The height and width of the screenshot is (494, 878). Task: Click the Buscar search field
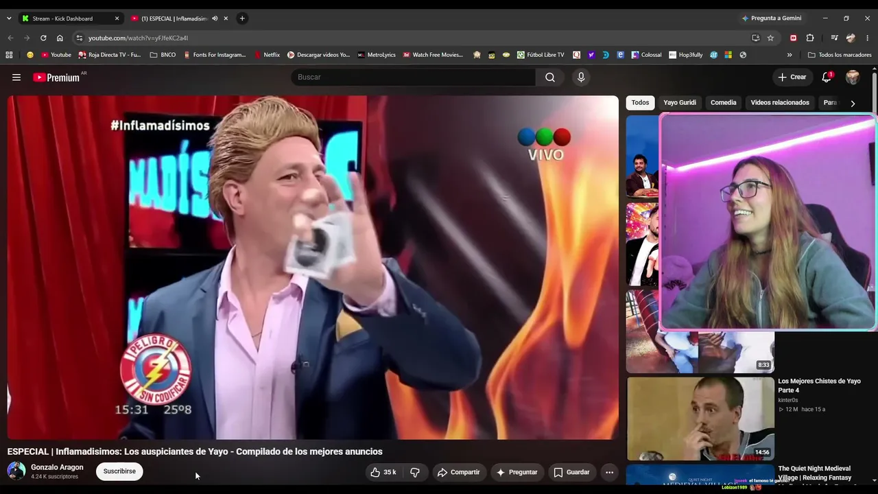coord(413,78)
